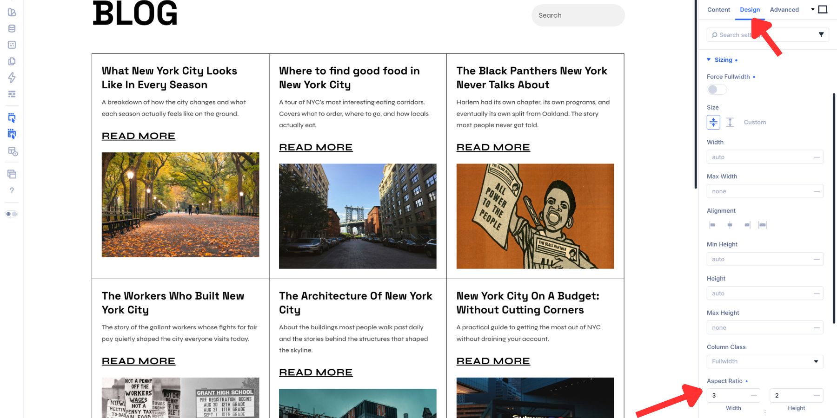This screenshot has width=837, height=418.
Task: Set alignment to left
Action: (712, 225)
